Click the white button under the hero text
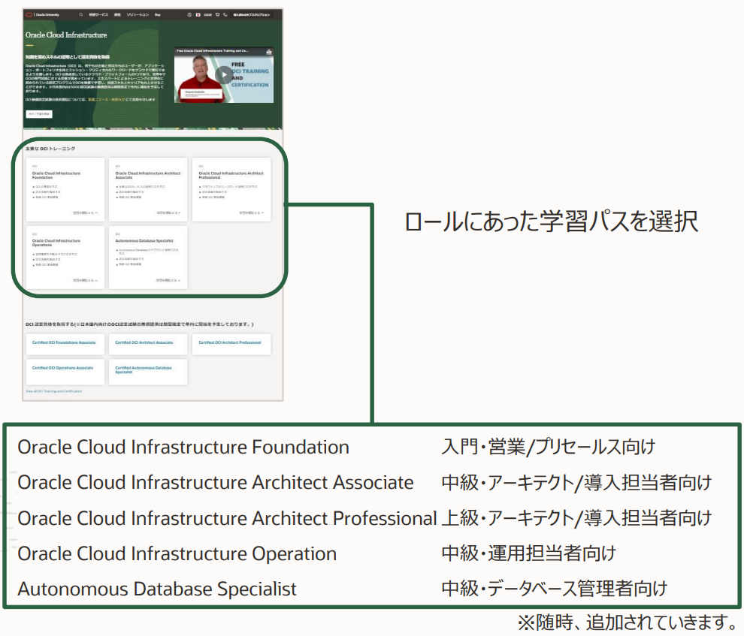The image size is (744, 636). point(39,113)
